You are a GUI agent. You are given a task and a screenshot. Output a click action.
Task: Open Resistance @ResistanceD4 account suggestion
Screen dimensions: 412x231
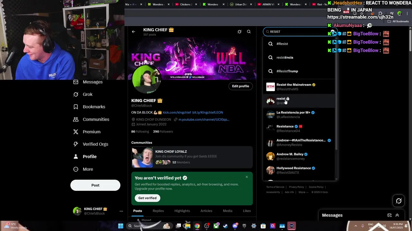coord(299,128)
